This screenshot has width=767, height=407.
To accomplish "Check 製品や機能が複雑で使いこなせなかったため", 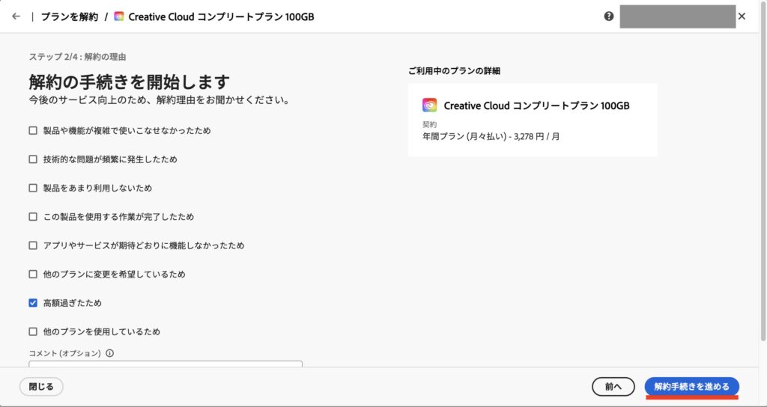I will pyautogui.click(x=33, y=131).
